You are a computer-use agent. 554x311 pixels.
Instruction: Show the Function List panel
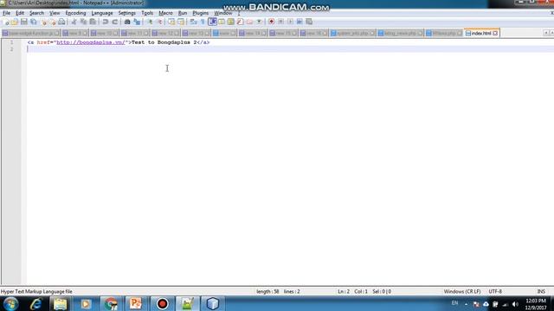click(x=241, y=22)
